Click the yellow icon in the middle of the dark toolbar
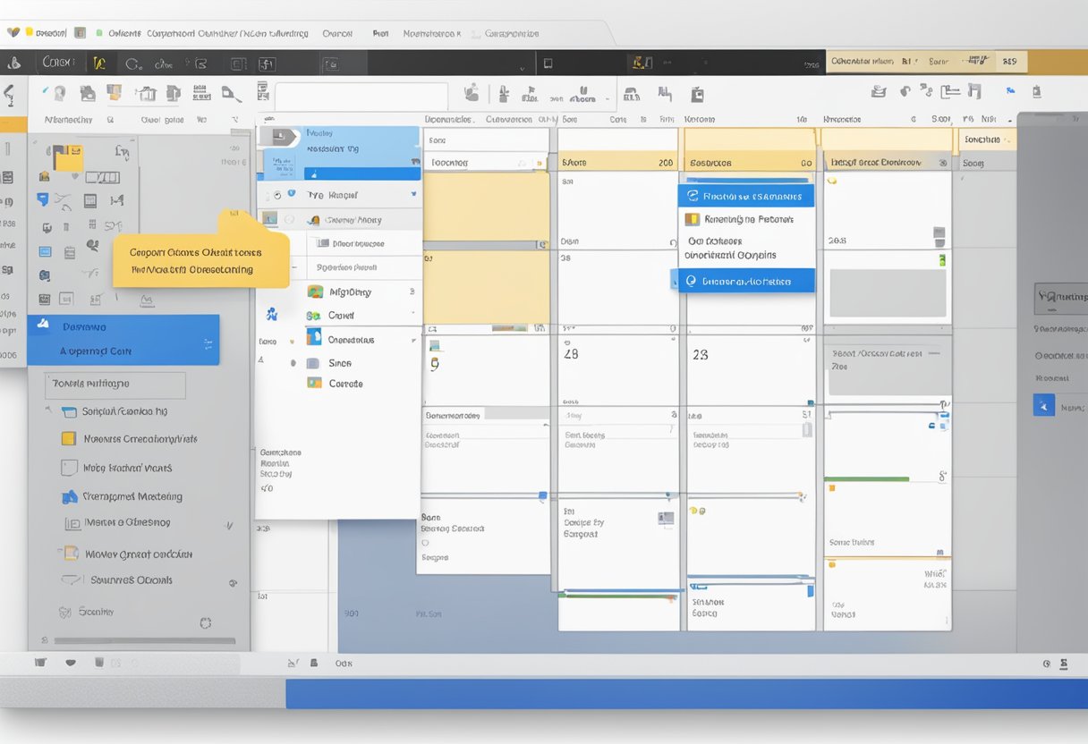 (639, 63)
